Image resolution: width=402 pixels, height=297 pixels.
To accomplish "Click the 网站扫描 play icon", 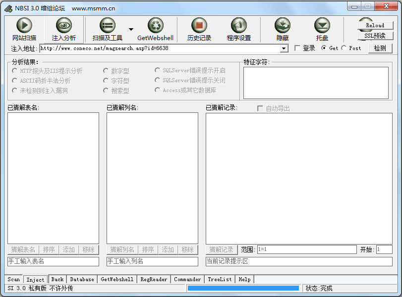I will [24, 25].
